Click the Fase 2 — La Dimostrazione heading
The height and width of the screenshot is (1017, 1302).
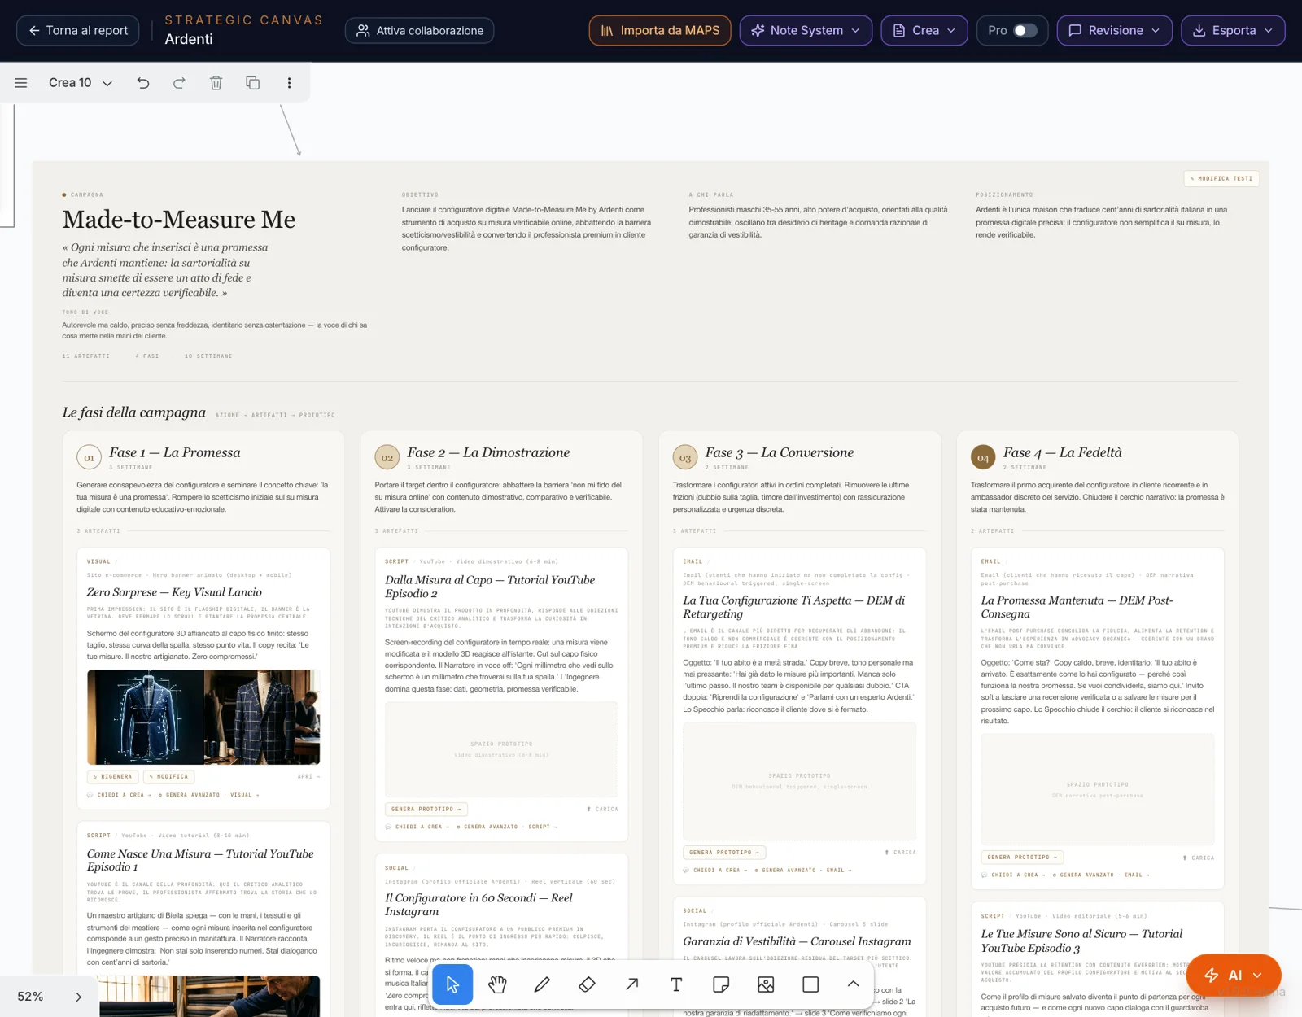[x=488, y=452]
